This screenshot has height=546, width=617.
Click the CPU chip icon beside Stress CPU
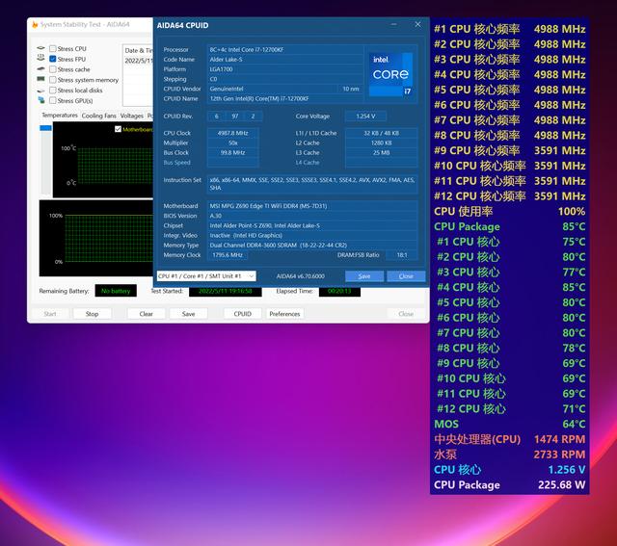pyautogui.click(x=40, y=48)
